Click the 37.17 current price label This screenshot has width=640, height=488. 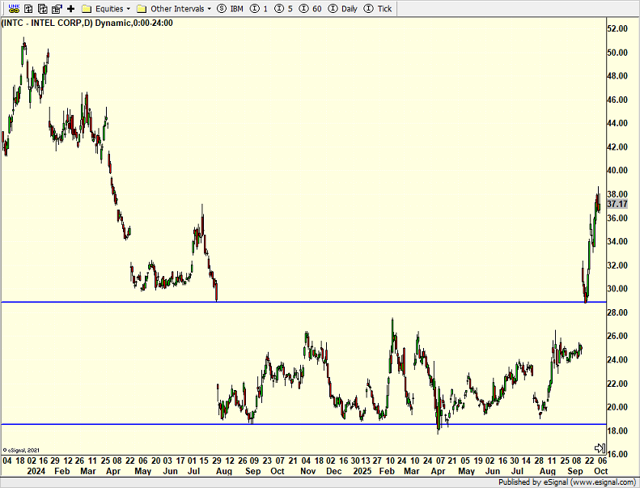tap(617, 205)
